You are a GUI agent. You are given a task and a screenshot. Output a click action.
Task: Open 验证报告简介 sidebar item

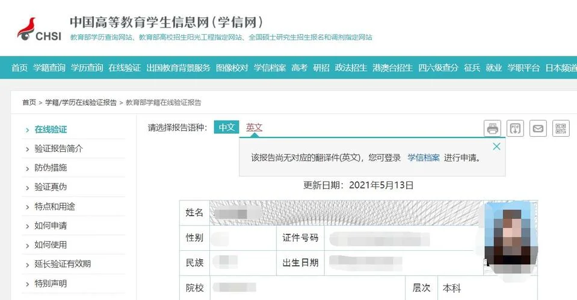click(58, 149)
